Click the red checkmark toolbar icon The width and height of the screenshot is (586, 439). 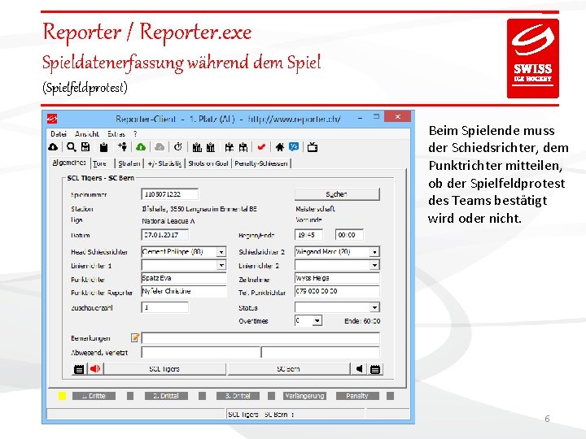[x=261, y=147]
